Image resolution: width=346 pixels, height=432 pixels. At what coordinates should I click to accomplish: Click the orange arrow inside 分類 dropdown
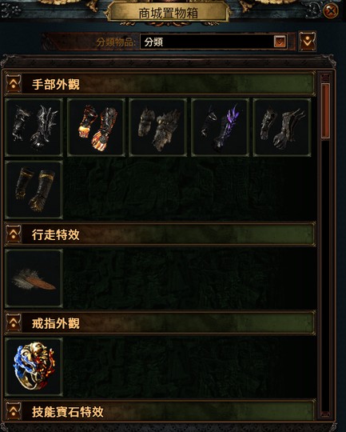coord(280,42)
